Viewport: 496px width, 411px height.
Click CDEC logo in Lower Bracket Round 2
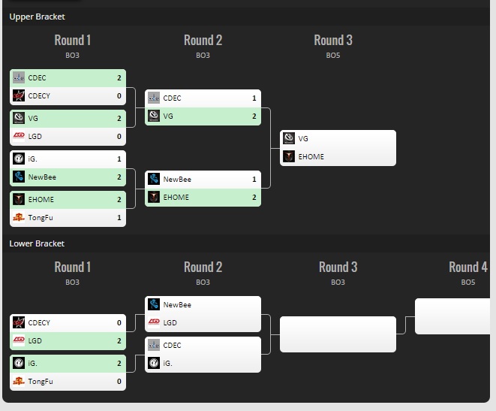(x=154, y=345)
